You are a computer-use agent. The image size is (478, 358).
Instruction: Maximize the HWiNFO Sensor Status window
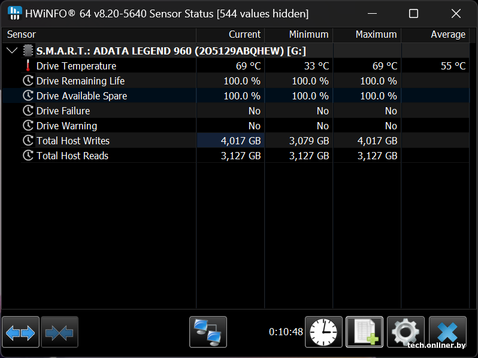pyautogui.click(x=413, y=13)
